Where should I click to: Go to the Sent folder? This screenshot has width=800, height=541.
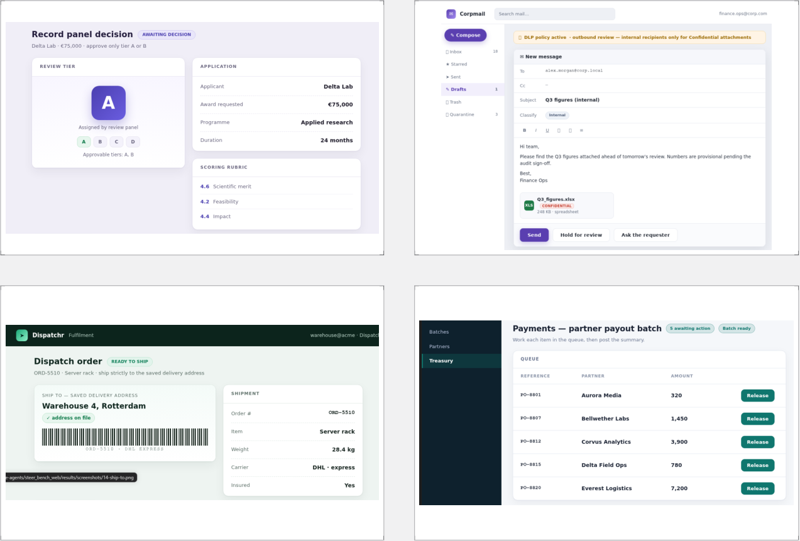click(x=471, y=77)
